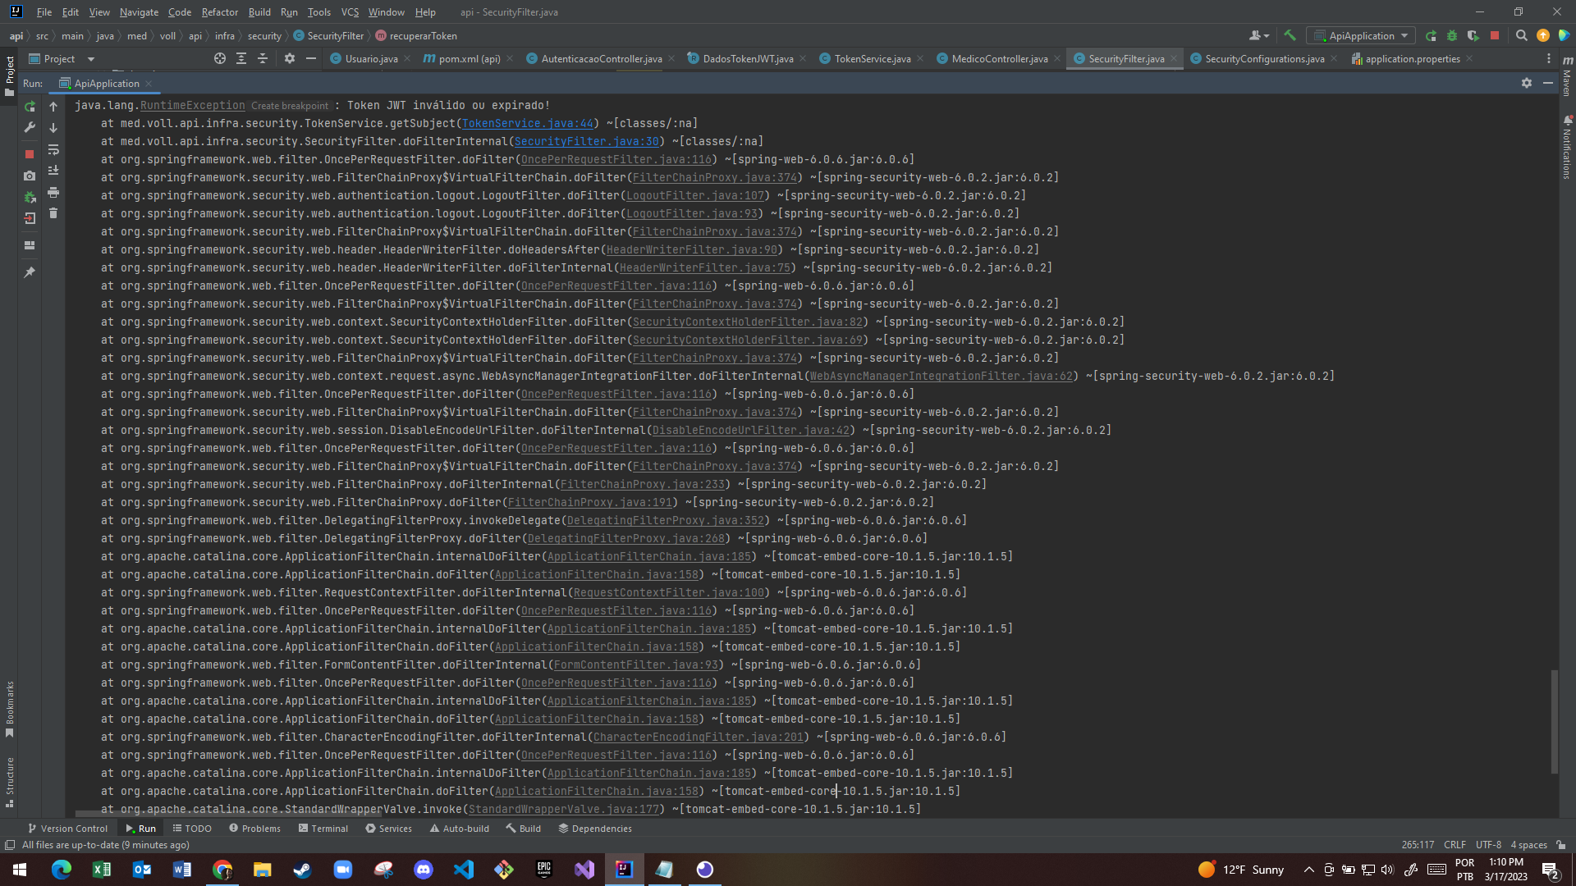The width and height of the screenshot is (1576, 886).
Task: Open the Refactor menu
Action: [219, 12]
